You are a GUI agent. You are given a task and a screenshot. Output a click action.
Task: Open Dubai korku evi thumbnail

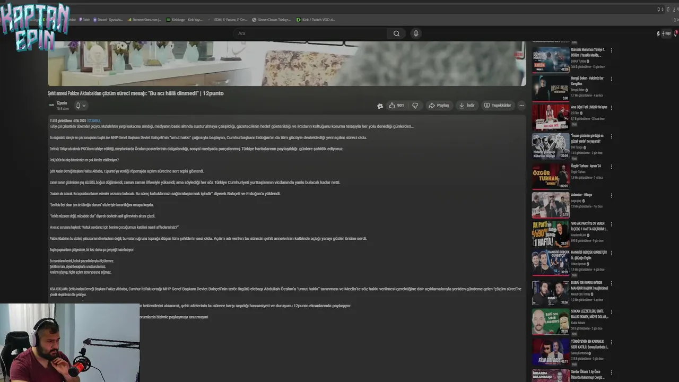point(551,292)
